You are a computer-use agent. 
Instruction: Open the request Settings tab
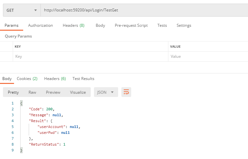(184, 25)
